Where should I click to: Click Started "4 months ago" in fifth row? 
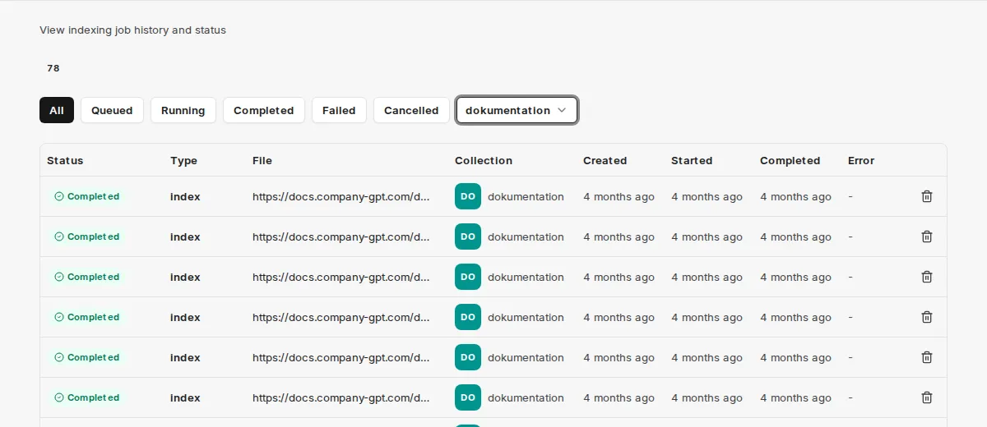pos(707,357)
